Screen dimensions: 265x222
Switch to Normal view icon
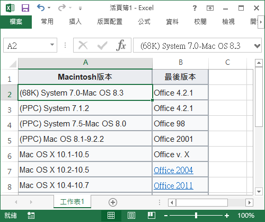coord(111,216)
